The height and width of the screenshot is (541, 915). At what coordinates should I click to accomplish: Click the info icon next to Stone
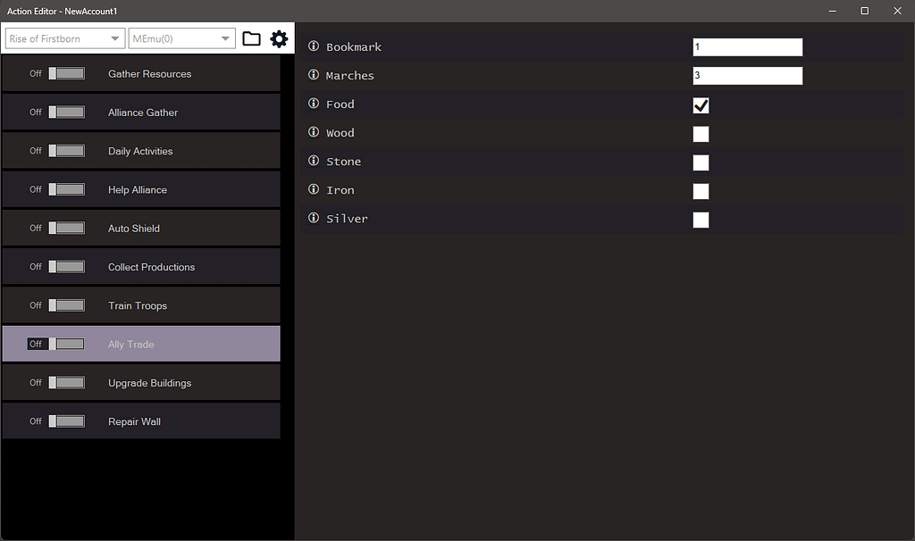[313, 162]
